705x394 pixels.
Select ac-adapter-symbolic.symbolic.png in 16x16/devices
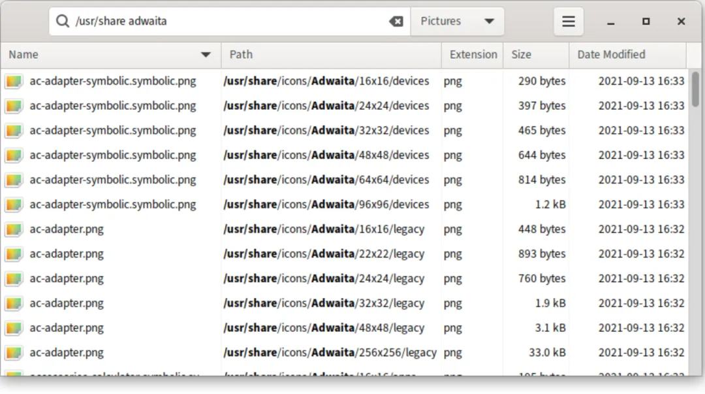(113, 81)
